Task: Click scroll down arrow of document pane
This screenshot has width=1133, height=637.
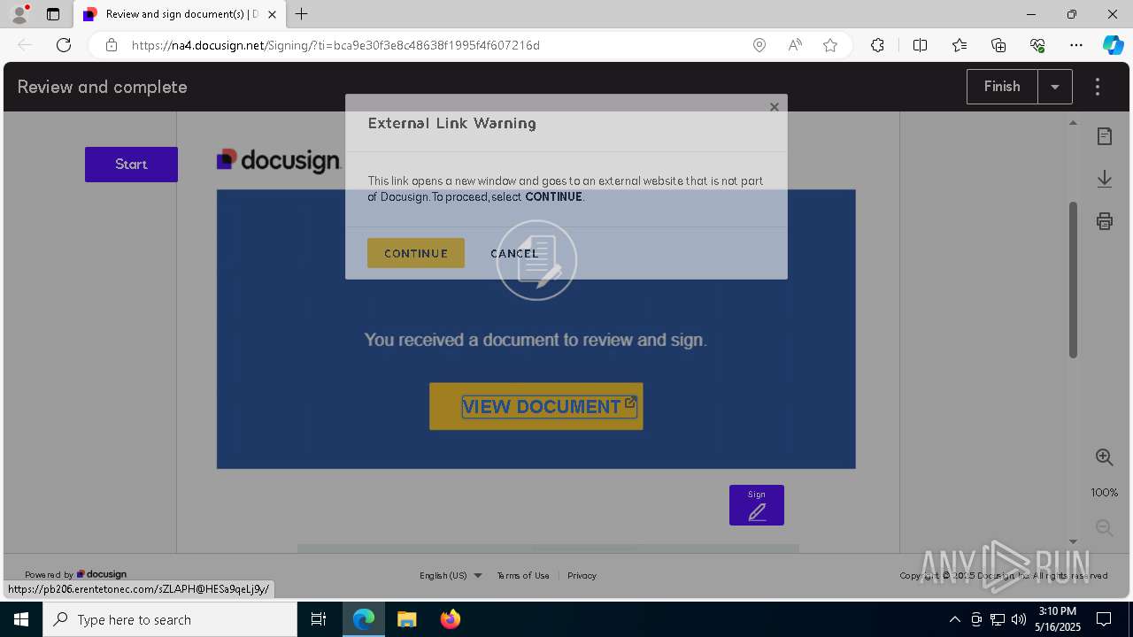Action: 1074,541
